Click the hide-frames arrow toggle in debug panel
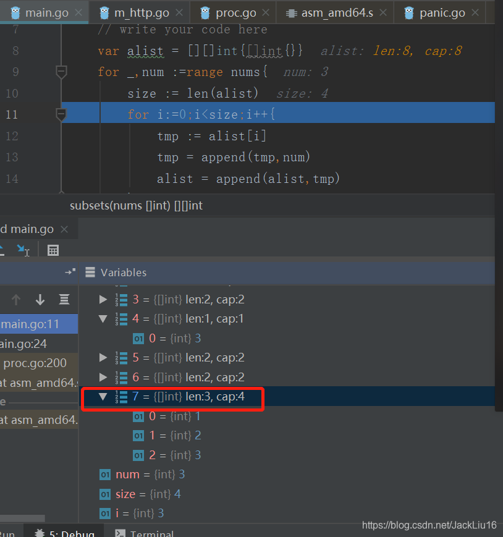Screen dimensions: 503x537 click(x=70, y=271)
